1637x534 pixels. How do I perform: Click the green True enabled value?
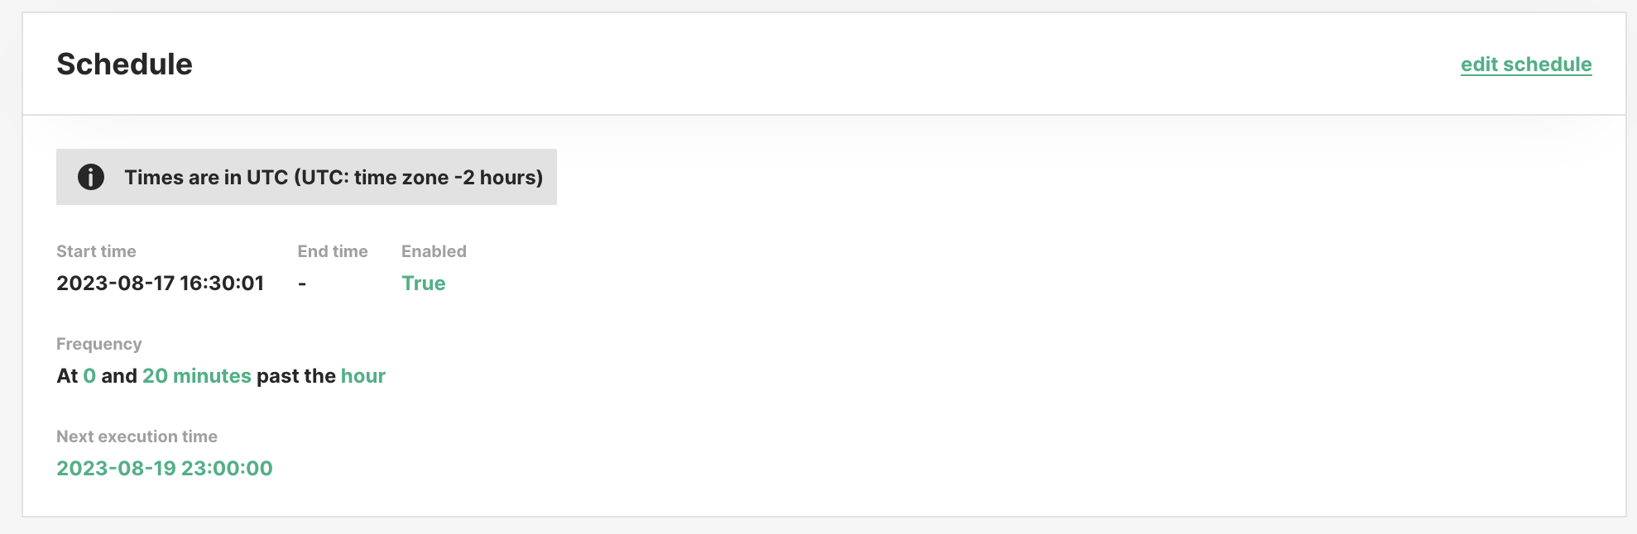(x=423, y=284)
